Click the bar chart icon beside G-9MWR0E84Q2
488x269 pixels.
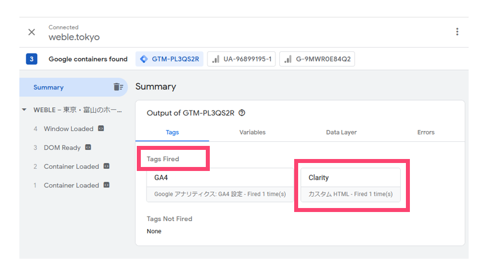[288, 59]
